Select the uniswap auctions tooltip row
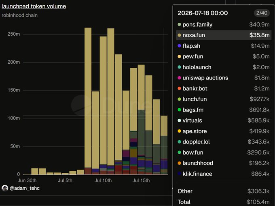The height and width of the screenshot is (206, 275). pyautogui.click(x=224, y=78)
